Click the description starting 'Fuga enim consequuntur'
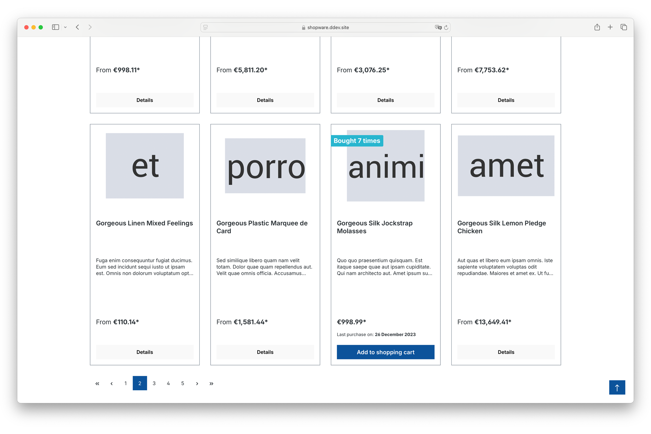The height and width of the screenshot is (434, 651). coord(145,267)
